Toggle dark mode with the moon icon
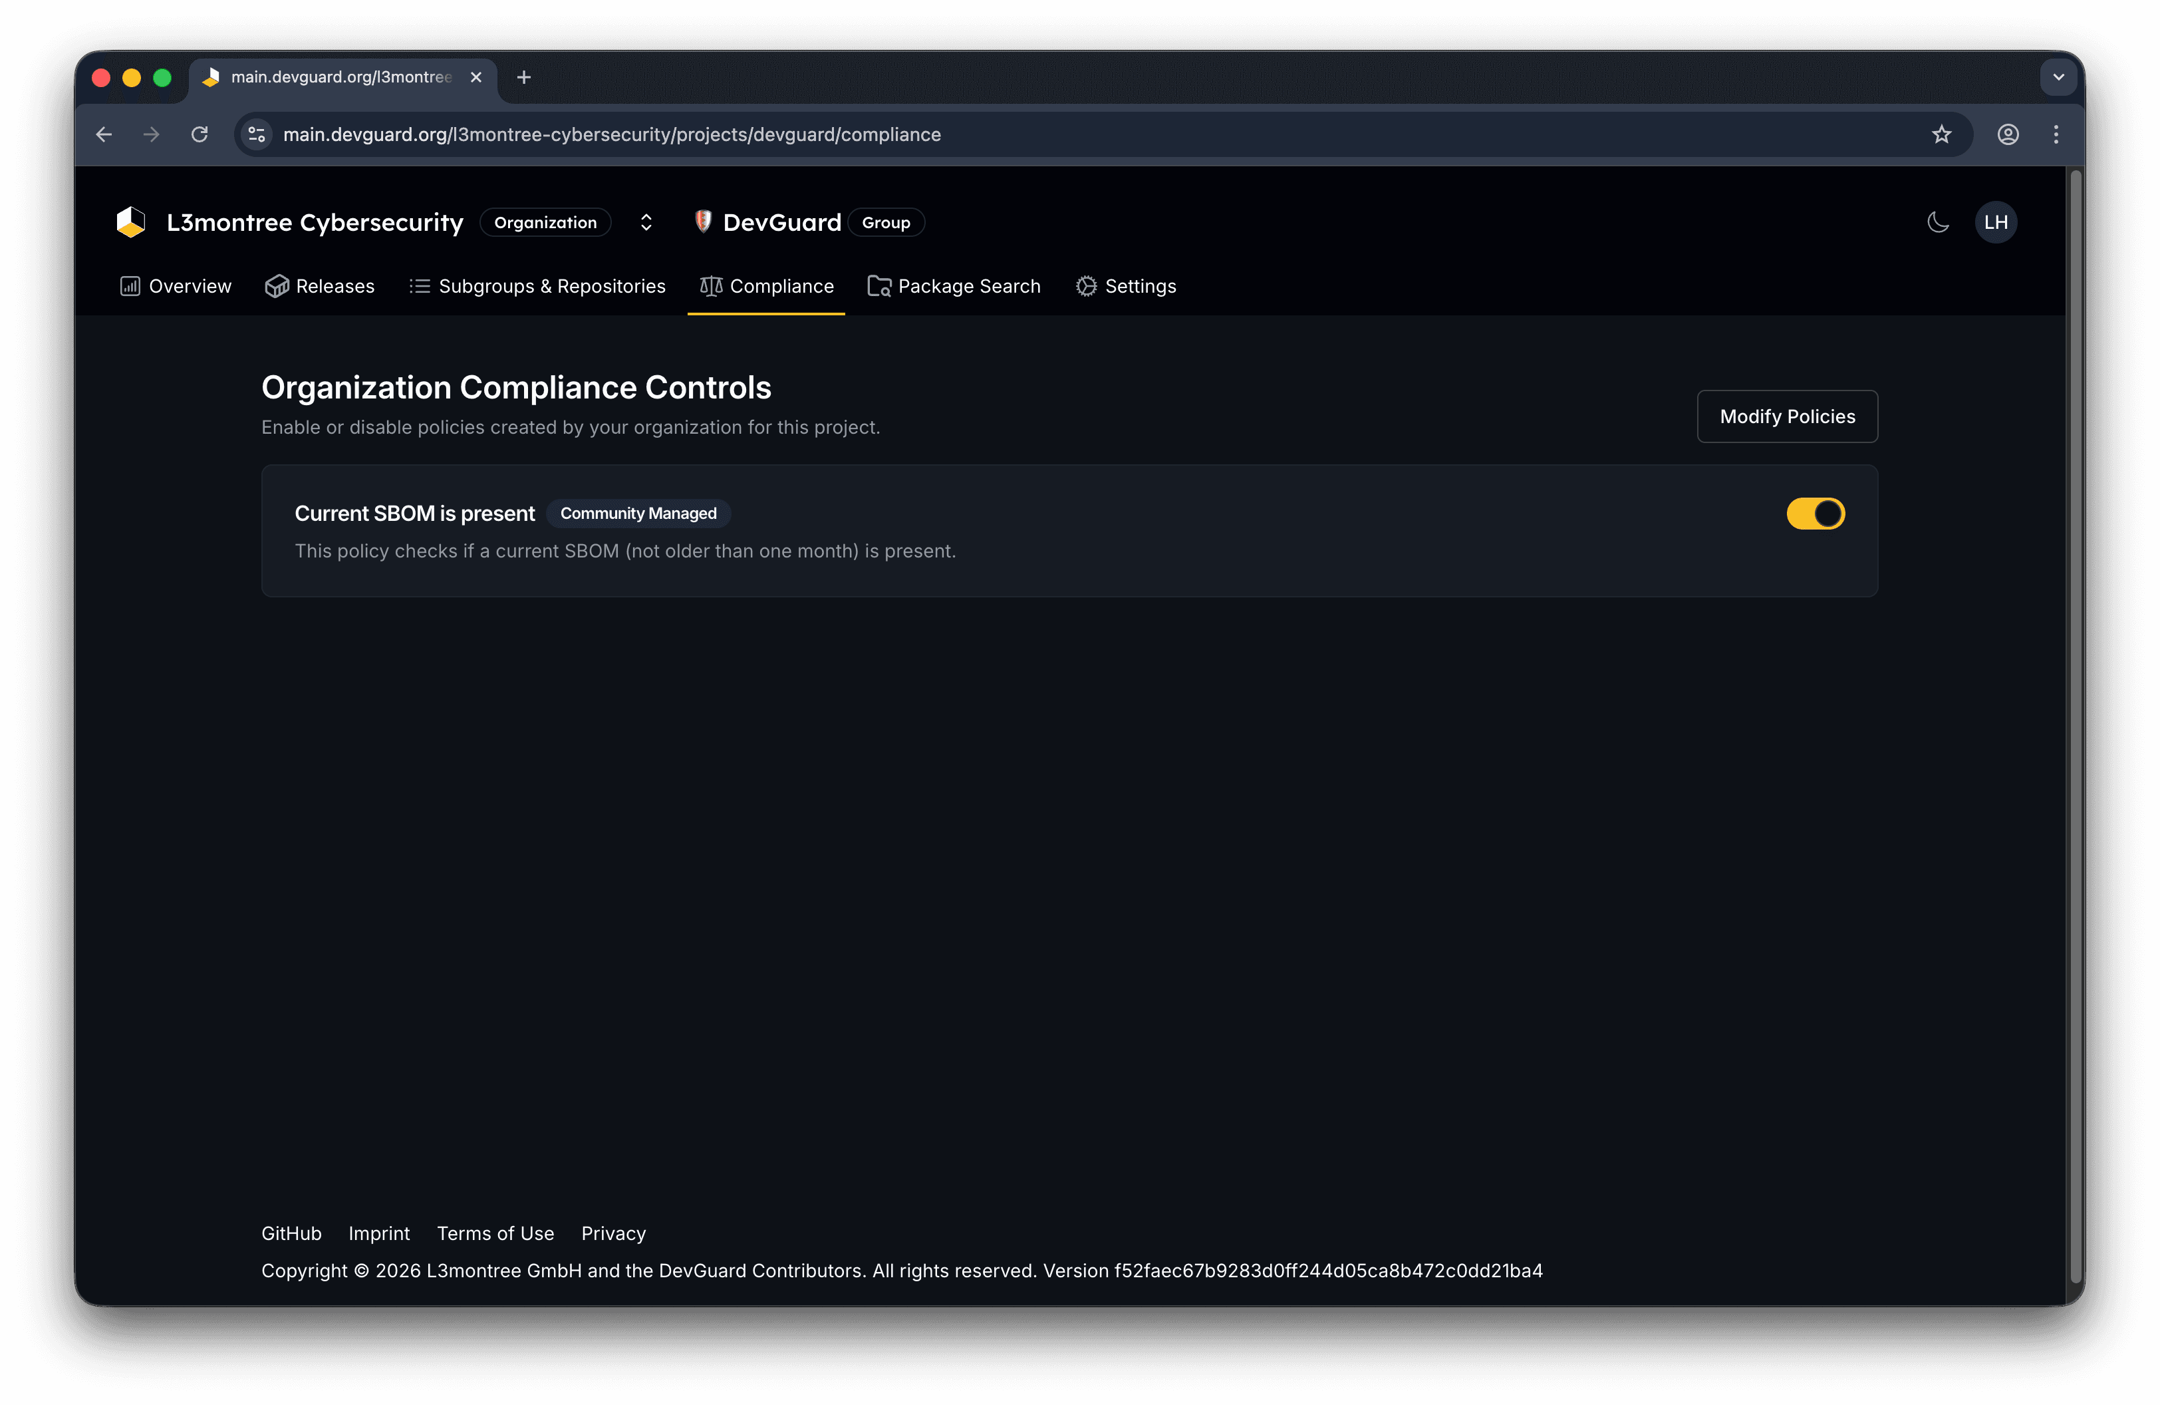 tap(1938, 222)
